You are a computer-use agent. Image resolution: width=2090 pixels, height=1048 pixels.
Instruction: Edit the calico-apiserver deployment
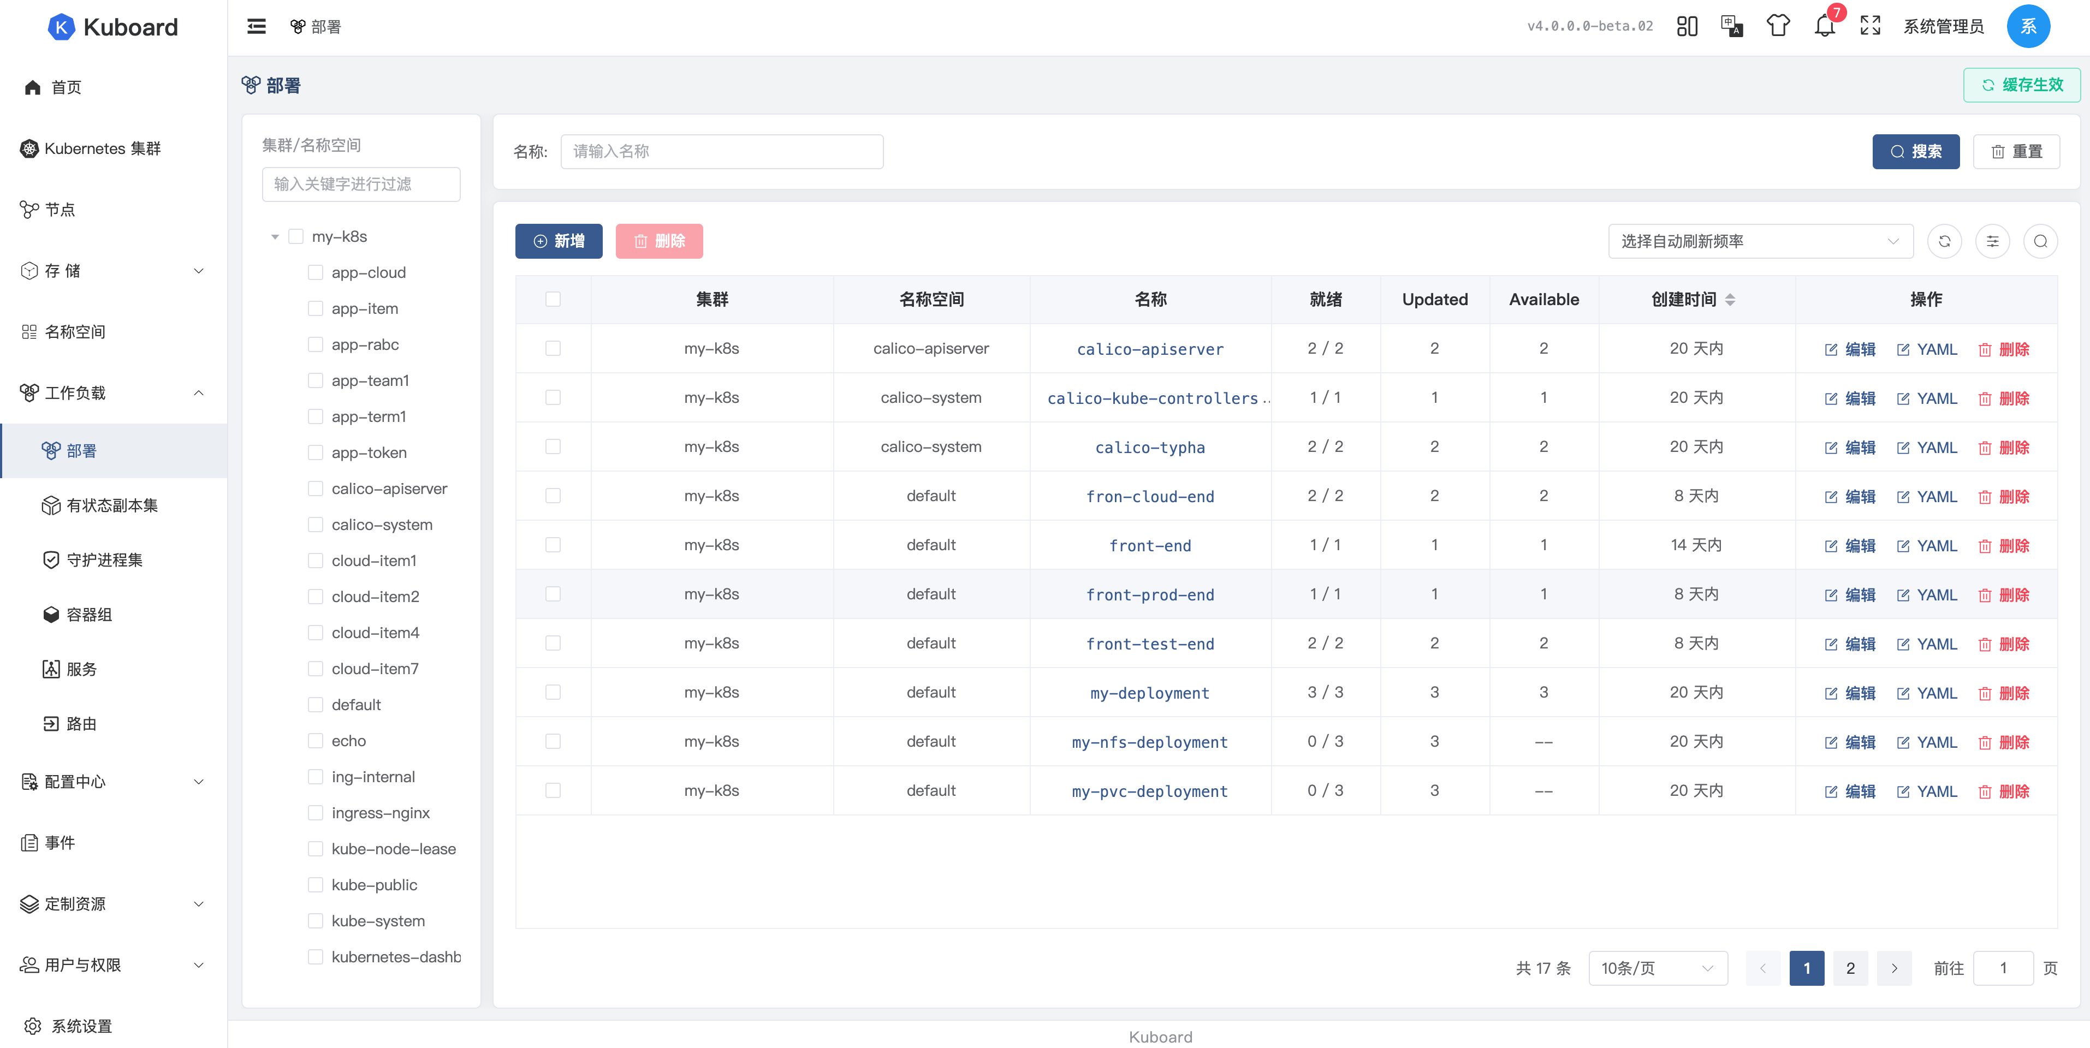1850,349
